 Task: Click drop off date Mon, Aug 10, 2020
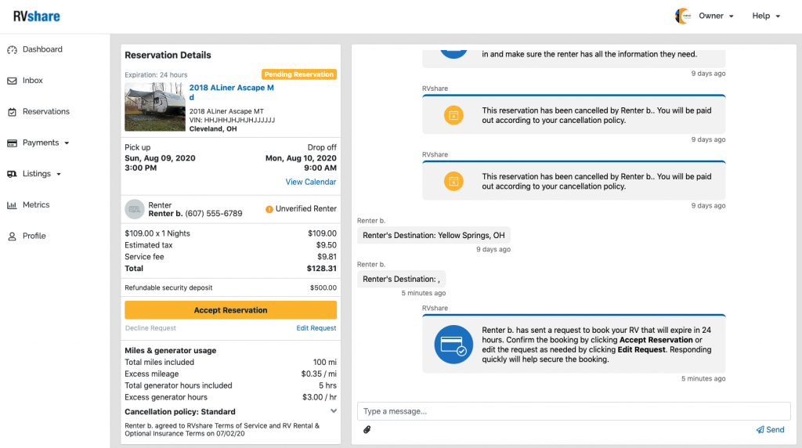(x=301, y=158)
